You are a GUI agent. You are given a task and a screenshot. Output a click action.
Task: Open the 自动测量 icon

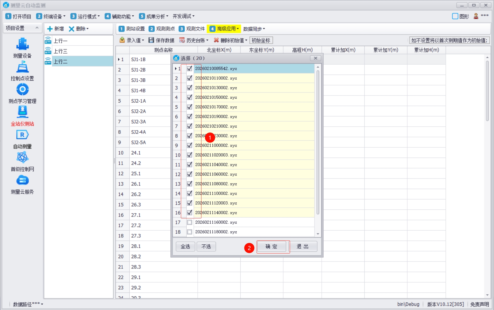(x=22, y=135)
